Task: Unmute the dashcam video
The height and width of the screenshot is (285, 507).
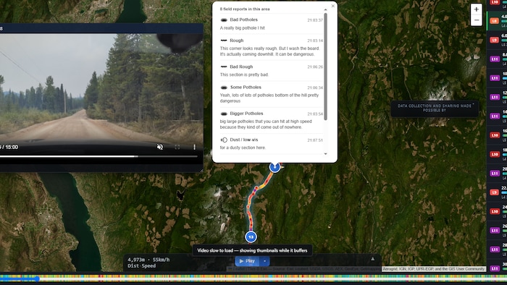Action: tap(160, 147)
